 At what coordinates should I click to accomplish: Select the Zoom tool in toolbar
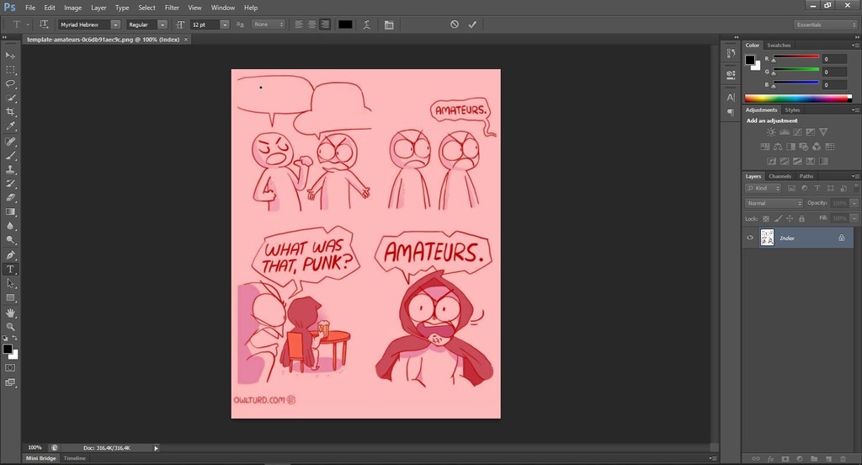click(11, 326)
